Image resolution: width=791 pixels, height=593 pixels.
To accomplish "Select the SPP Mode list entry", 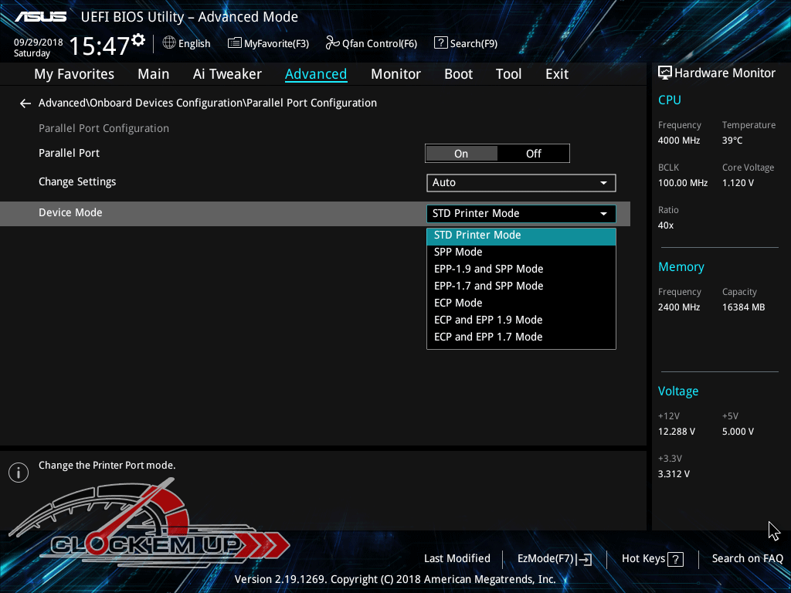I will [458, 252].
